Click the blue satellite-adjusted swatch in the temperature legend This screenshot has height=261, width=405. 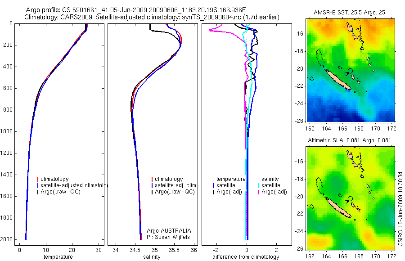coord(38,185)
